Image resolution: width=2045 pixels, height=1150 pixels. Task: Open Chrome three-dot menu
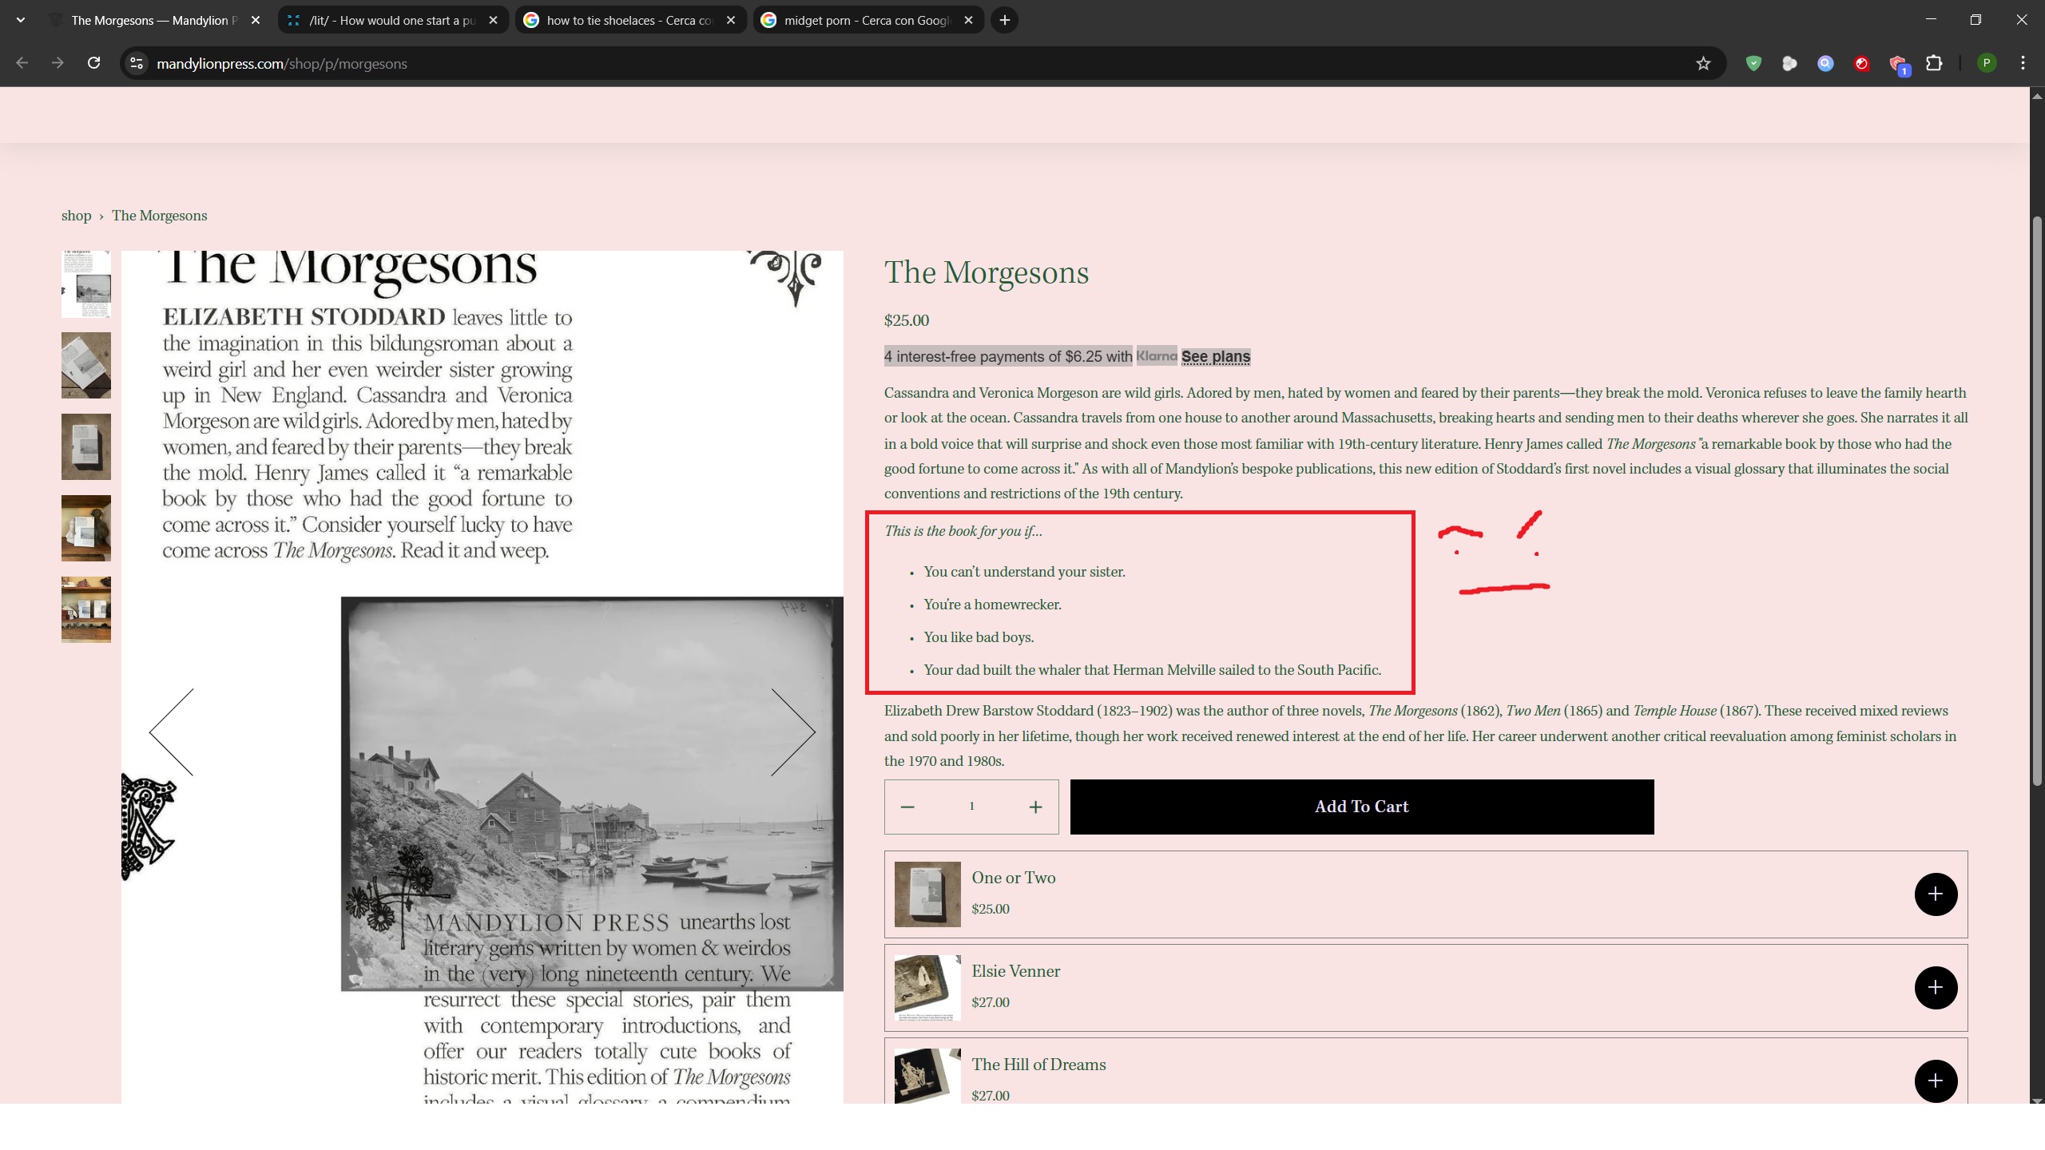click(2023, 64)
